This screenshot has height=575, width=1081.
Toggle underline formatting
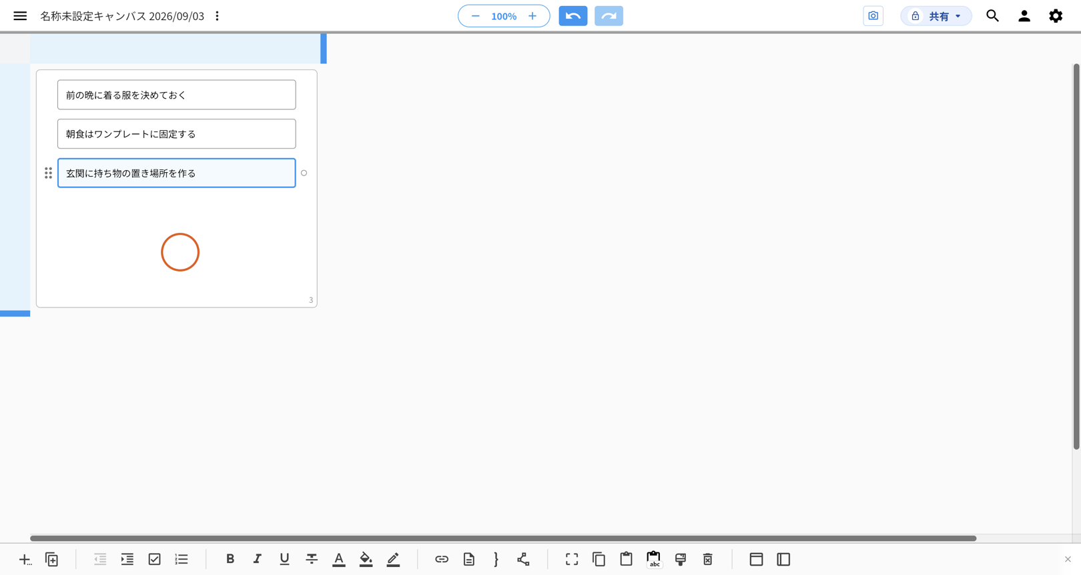click(x=284, y=560)
